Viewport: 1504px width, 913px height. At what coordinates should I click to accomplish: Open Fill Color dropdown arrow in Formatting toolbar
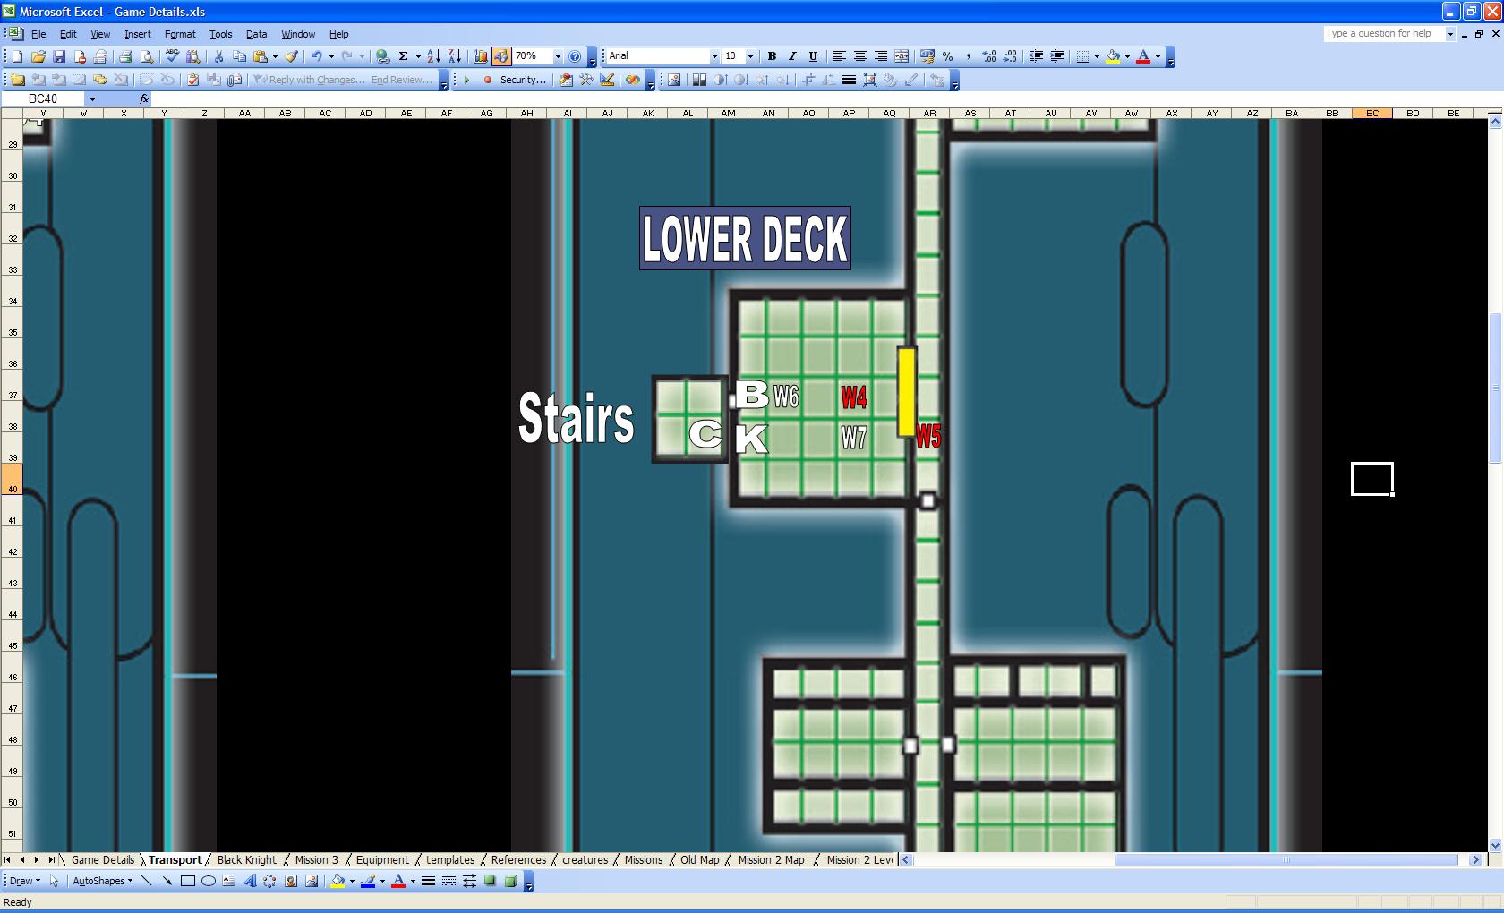(x=1127, y=56)
